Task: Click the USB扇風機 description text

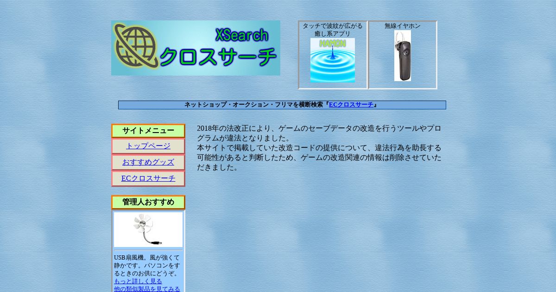Action: pos(147,266)
